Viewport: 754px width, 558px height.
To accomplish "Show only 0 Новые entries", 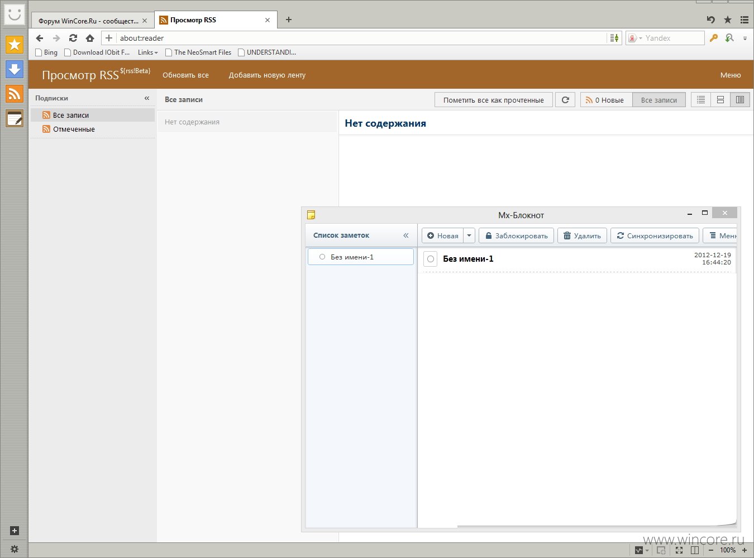I will pyautogui.click(x=606, y=100).
